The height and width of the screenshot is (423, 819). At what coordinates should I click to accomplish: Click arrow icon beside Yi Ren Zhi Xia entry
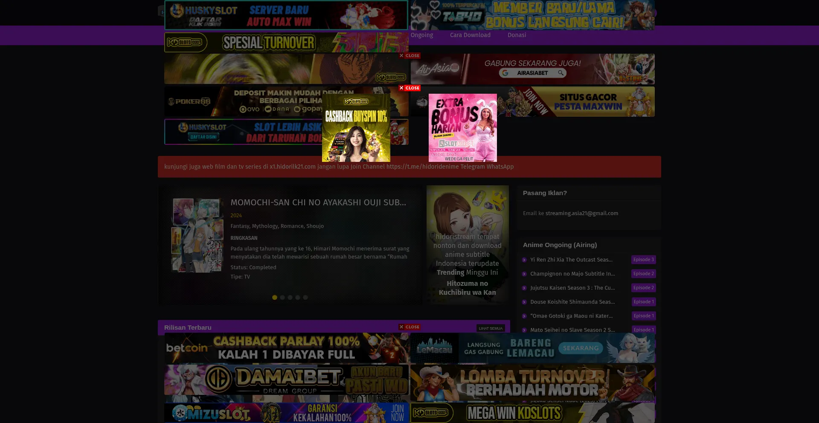(525, 260)
